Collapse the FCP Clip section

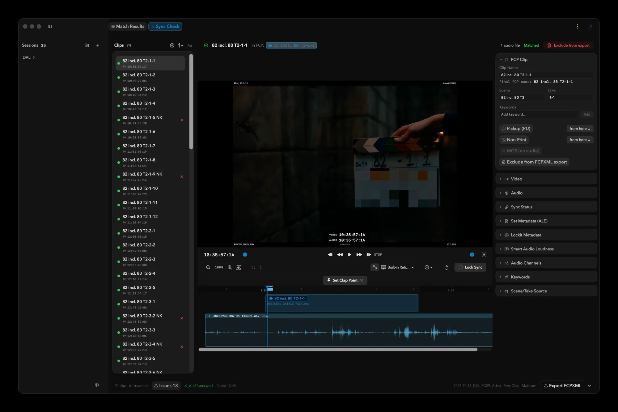click(501, 60)
